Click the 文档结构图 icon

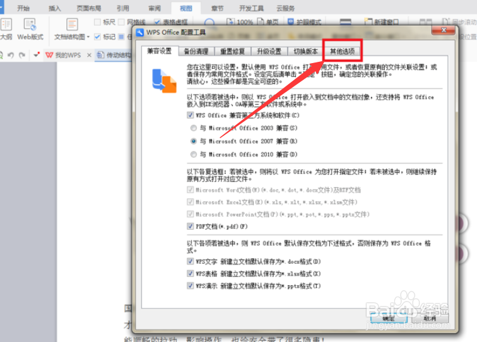tap(72, 25)
